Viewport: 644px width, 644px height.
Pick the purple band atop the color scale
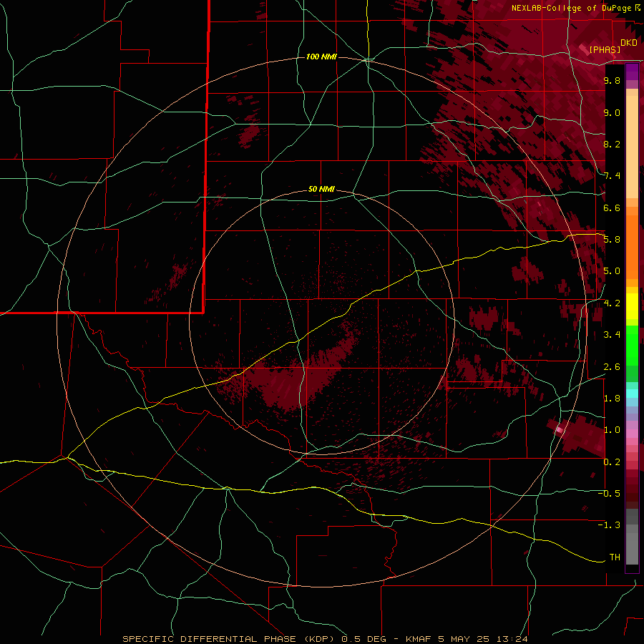tap(632, 72)
